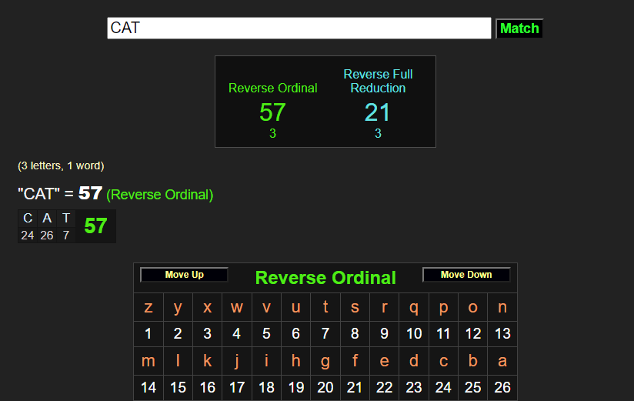Click the Match button
Image resolution: width=634 pixels, height=401 pixels.
point(519,28)
